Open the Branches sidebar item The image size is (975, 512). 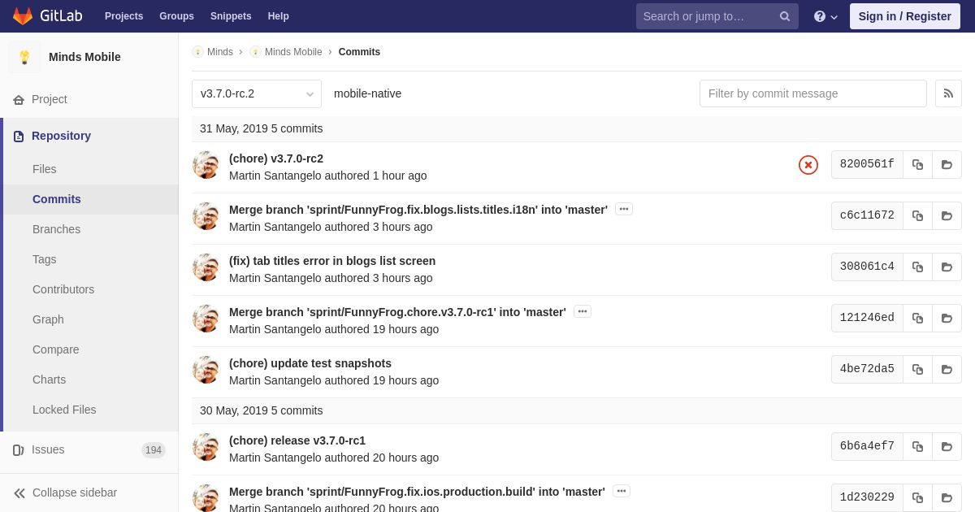click(x=56, y=229)
